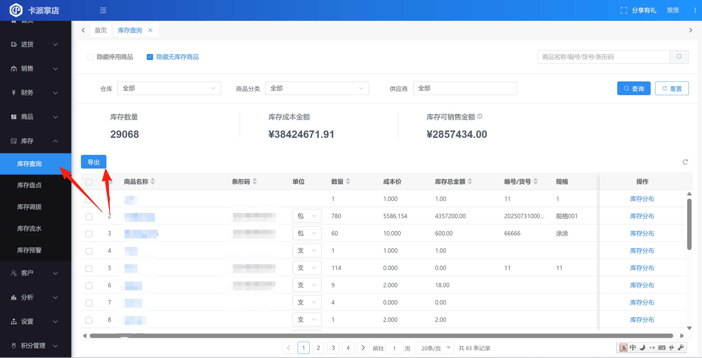Click next page arrow in pagination
Viewport: 702px width, 358px height.
(x=363, y=348)
